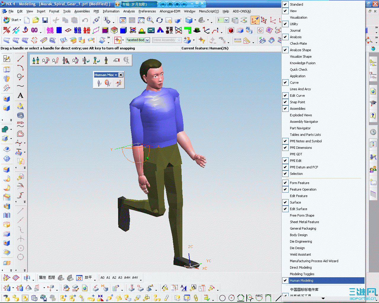Enable the Free Form Shape toolbar checkbox

(285, 215)
